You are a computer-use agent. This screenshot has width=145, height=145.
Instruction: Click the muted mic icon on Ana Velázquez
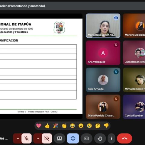pos(116,45)
